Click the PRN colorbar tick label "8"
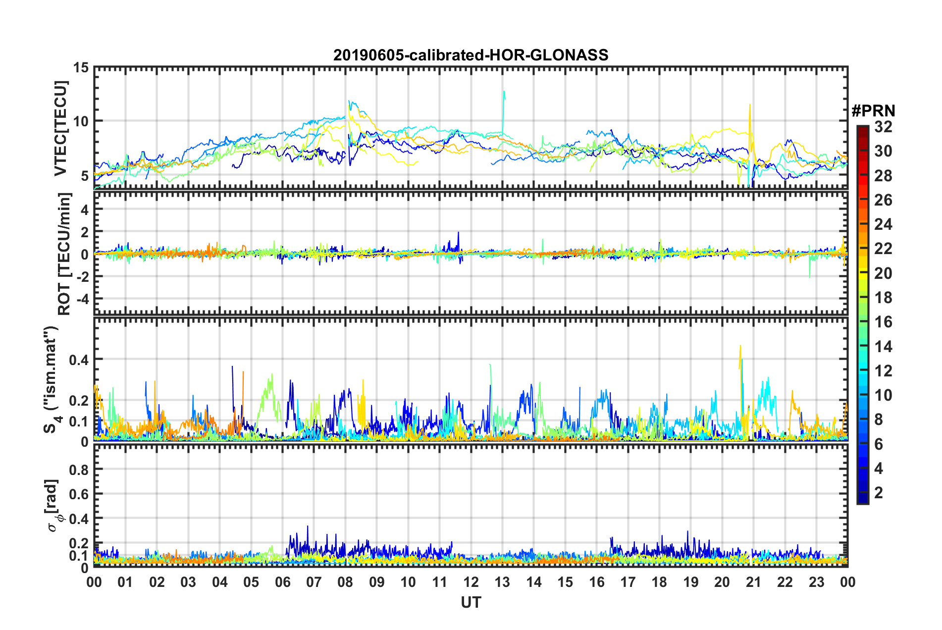 coord(879,420)
